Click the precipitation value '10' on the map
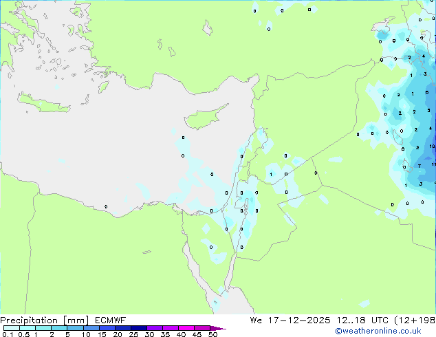Viewport: 436px width, 337px height. pos(432,146)
